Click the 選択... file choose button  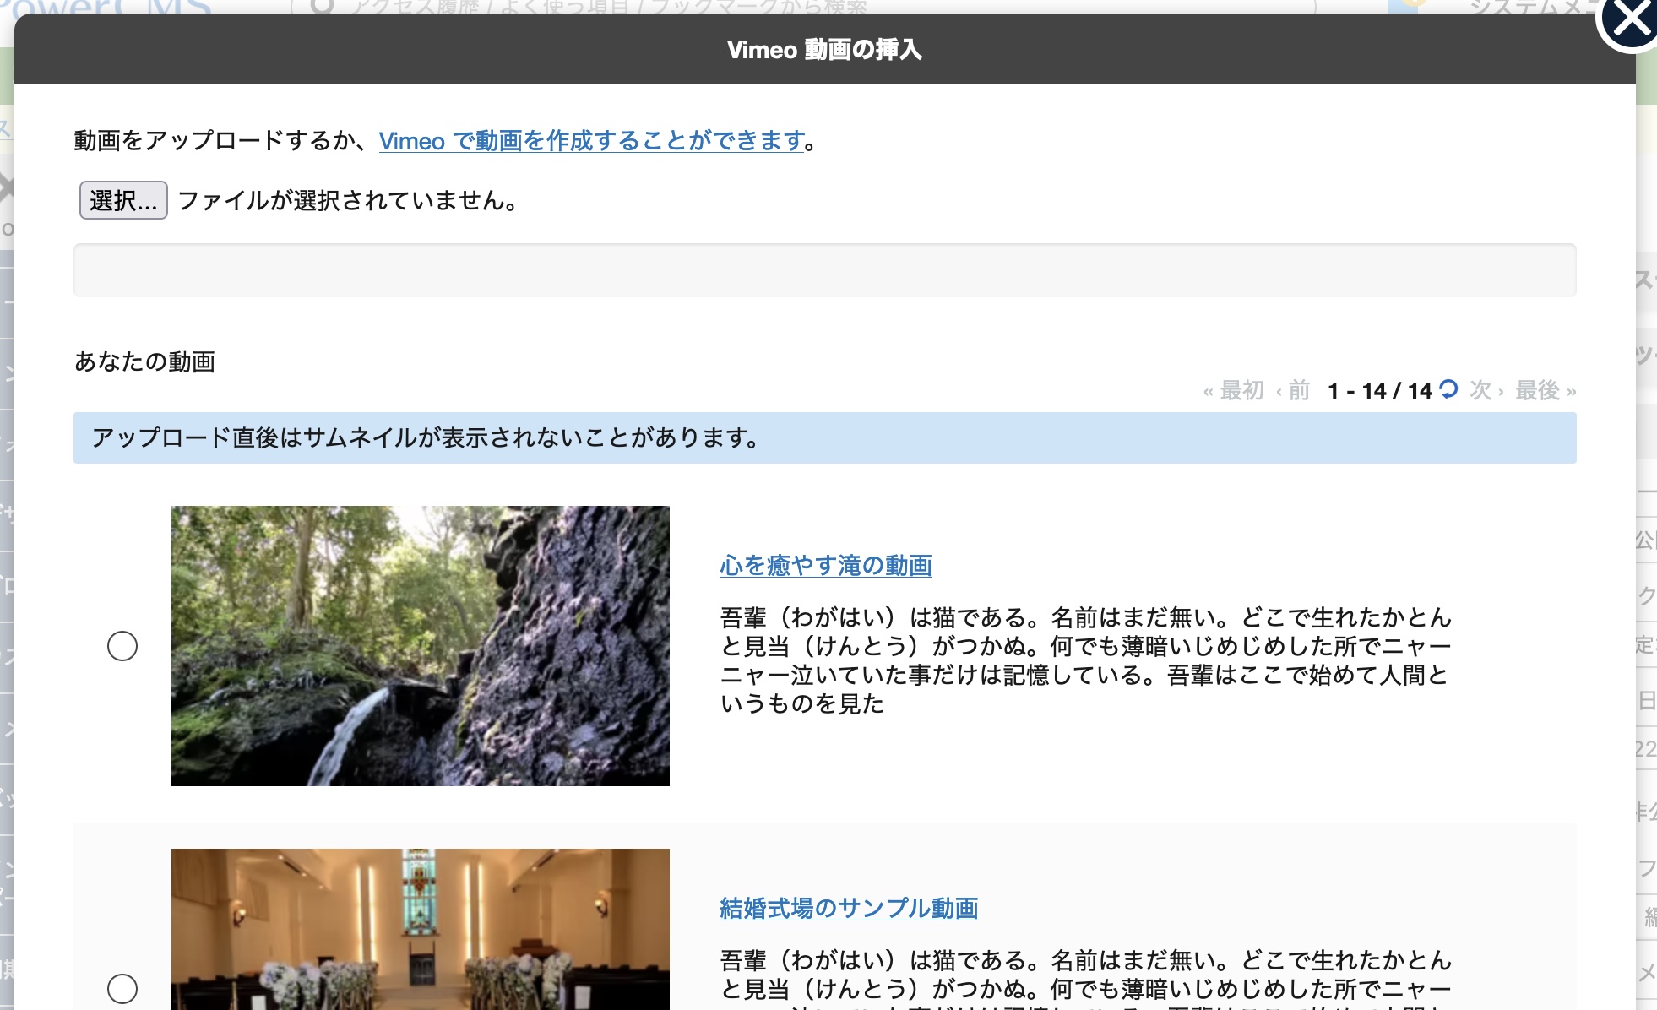click(123, 200)
